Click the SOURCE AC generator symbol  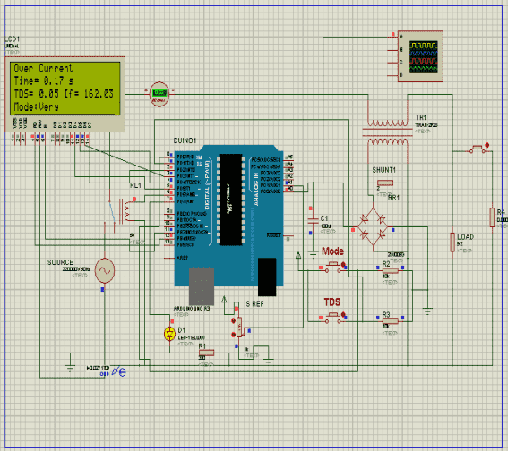coord(105,270)
